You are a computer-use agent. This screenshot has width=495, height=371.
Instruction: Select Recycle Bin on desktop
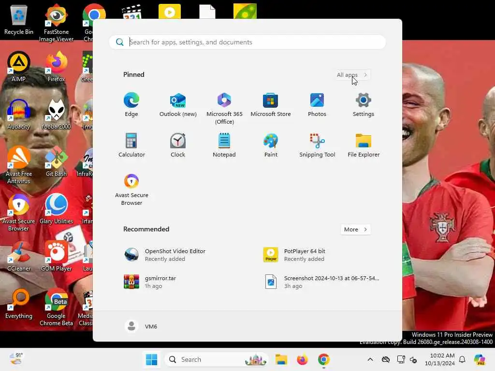pos(19,19)
